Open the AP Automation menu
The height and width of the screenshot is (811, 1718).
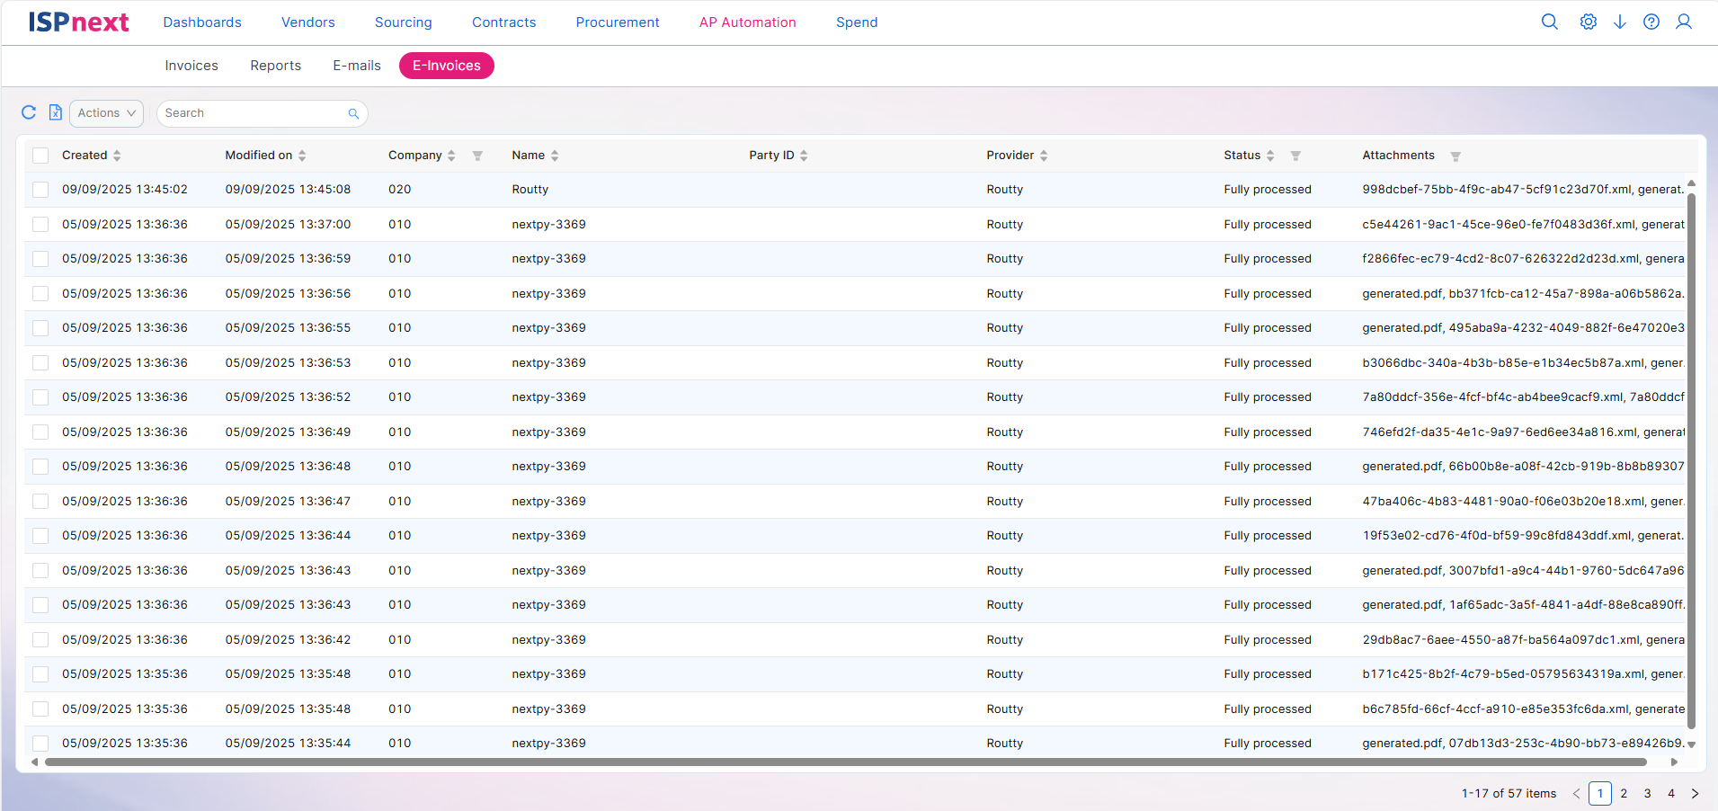coord(747,22)
